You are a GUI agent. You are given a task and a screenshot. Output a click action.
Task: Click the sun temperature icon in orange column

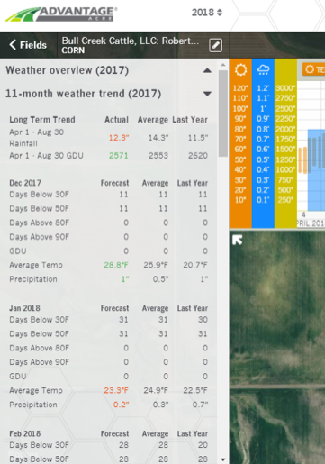(x=240, y=69)
